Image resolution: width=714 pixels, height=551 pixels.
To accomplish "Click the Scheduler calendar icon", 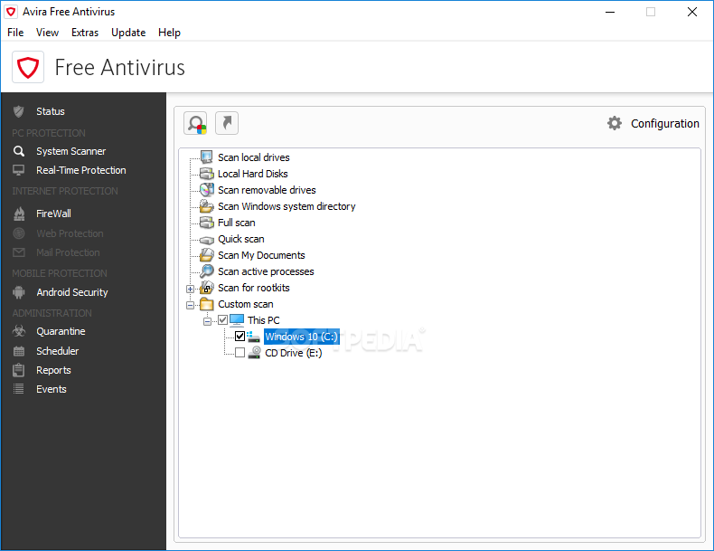I will (19, 351).
